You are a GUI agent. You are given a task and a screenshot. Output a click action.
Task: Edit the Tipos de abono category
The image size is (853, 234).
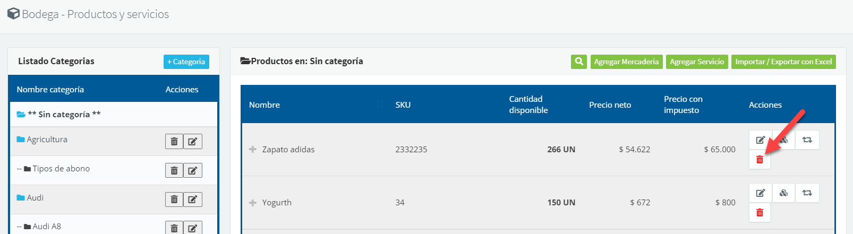coord(192,171)
